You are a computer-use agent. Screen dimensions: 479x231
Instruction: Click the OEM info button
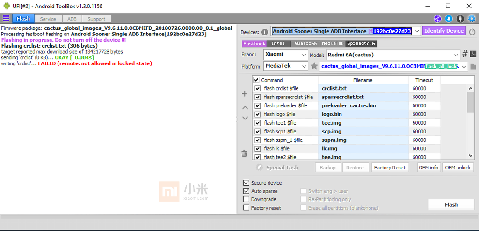tap(428, 168)
